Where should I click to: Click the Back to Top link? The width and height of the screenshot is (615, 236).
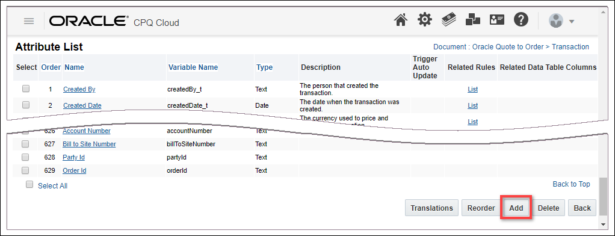[x=571, y=184]
